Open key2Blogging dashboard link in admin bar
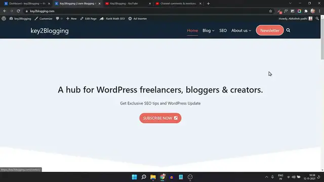The image size is (324, 182). 20,19
